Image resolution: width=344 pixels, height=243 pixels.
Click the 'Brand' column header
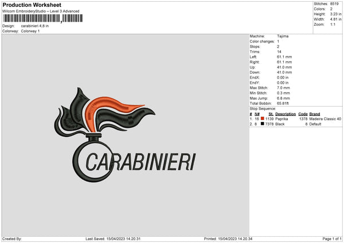click(315, 114)
